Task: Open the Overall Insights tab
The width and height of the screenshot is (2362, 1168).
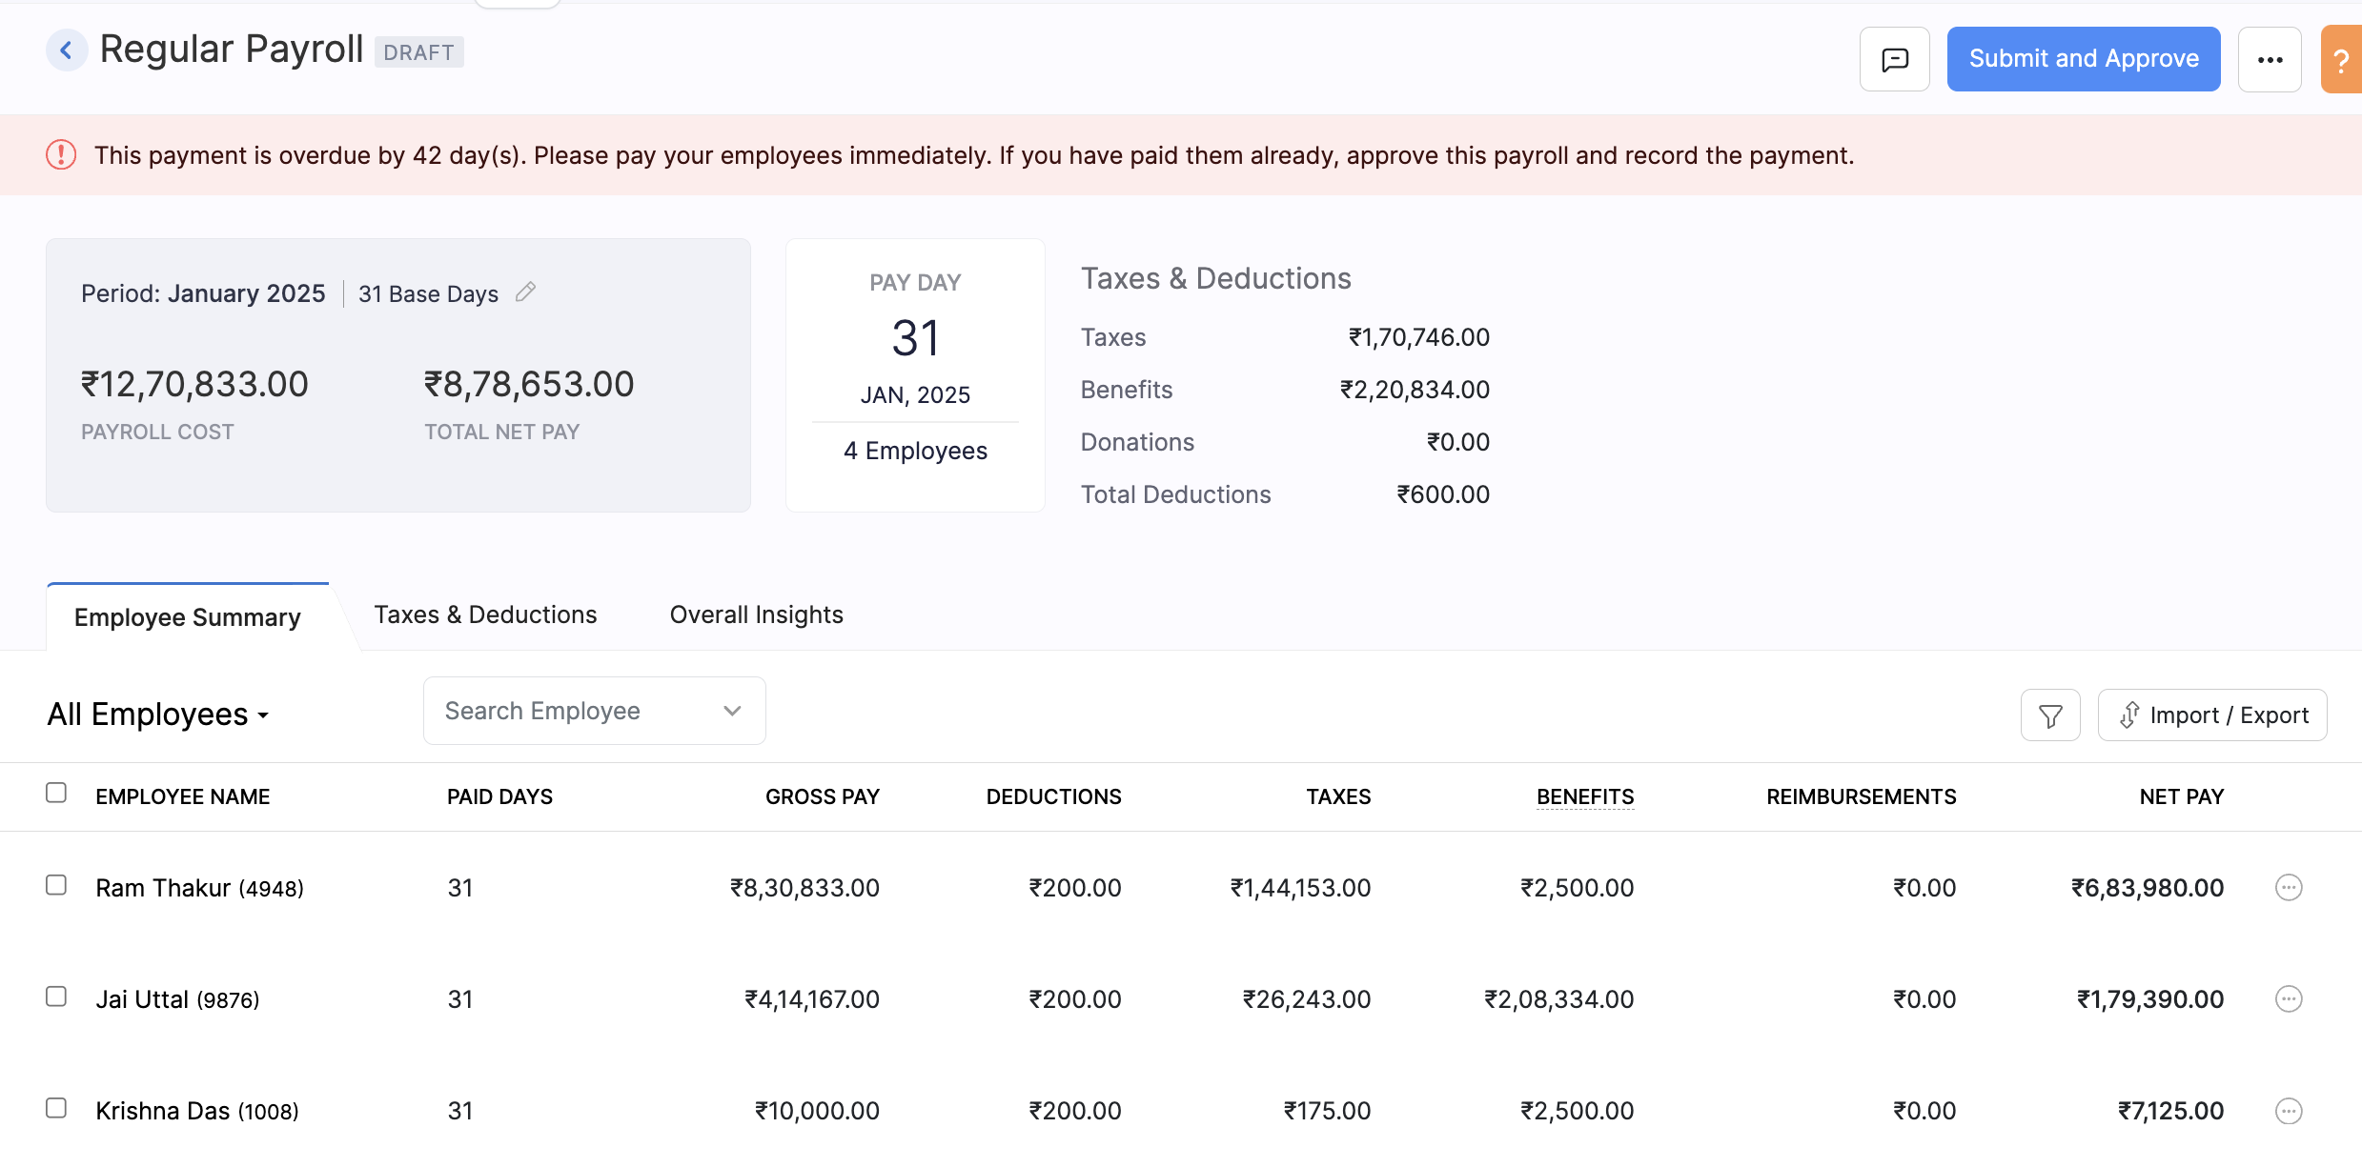Action: coord(755,614)
